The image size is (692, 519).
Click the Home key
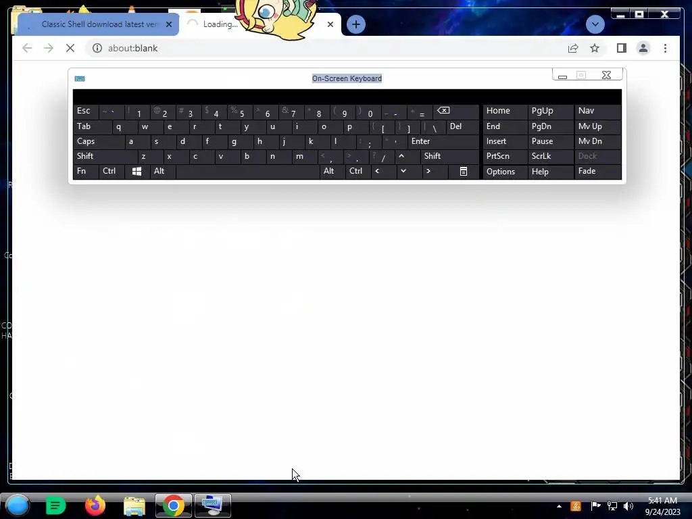(505, 112)
